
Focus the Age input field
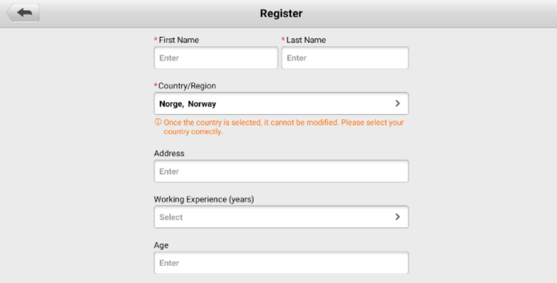click(281, 263)
